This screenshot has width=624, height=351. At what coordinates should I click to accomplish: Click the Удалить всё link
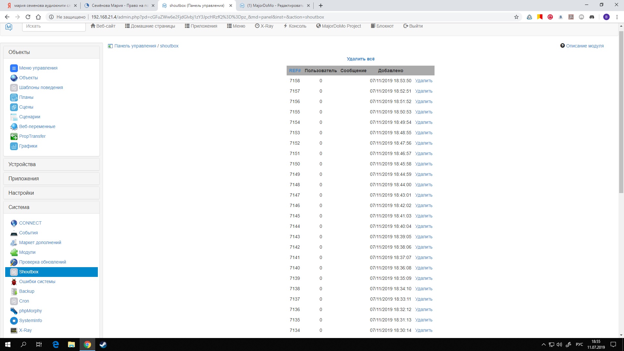pyautogui.click(x=360, y=59)
